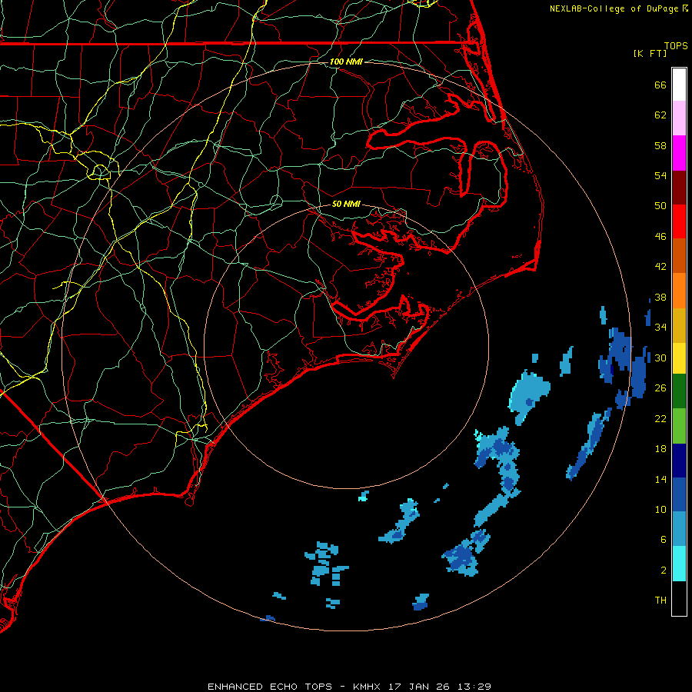This screenshot has height=692, width=692.
Task: Click the '54' legend value label
Action: click(660, 175)
